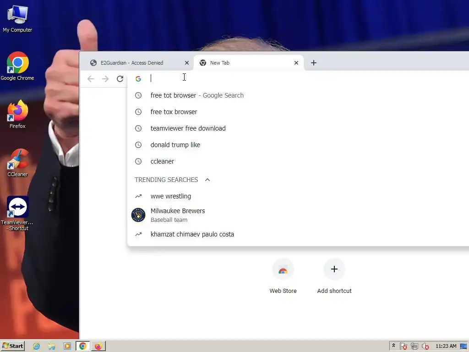469x352 pixels.
Task: Open Action Center flag tray icon
Action: click(x=403, y=346)
